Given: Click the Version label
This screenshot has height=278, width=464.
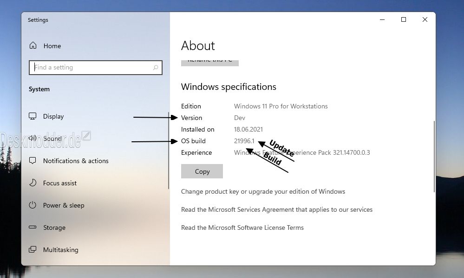Looking at the screenshot, I should point(191,118).
